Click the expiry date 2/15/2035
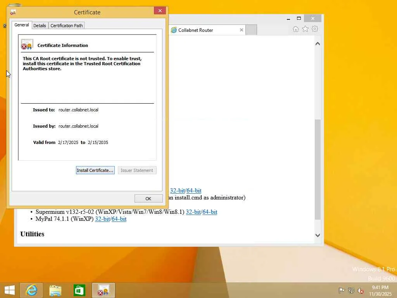 98,142
